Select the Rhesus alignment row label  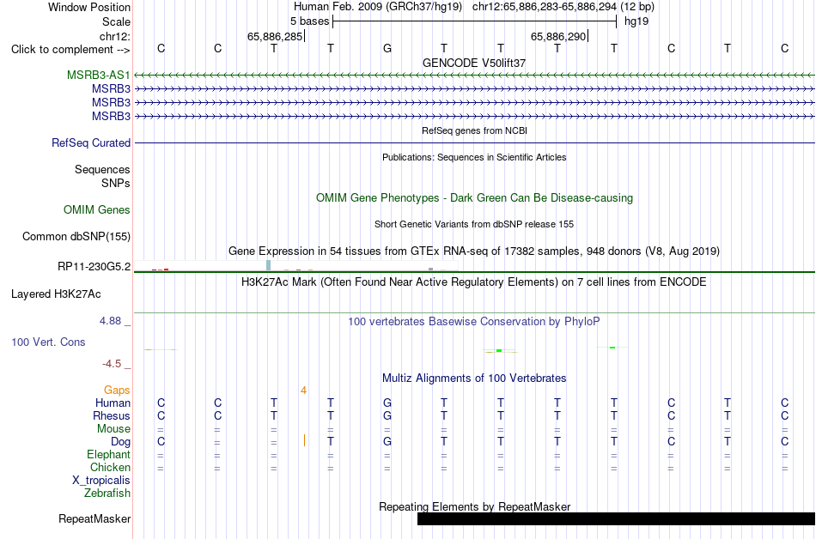coord(112,416)
